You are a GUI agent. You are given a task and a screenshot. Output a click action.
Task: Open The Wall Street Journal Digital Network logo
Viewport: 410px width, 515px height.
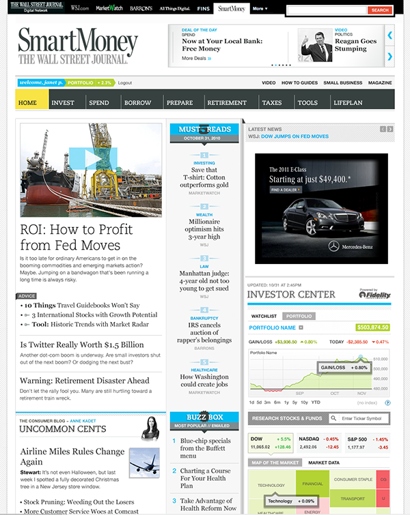(x=36, y=7)
